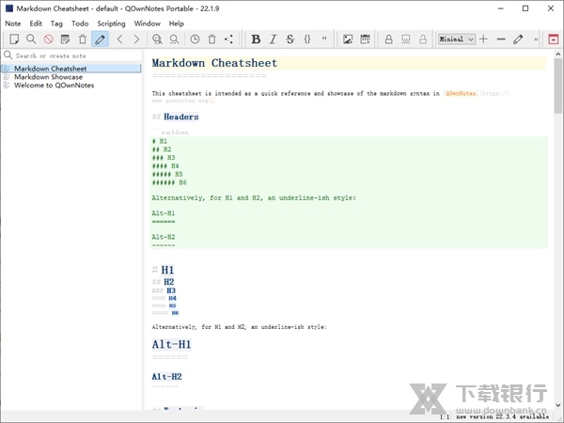Click the strikethrough formatting icon
Viewport: 564px width, 423px height.
pyautogui.click(x=290, y=39)
